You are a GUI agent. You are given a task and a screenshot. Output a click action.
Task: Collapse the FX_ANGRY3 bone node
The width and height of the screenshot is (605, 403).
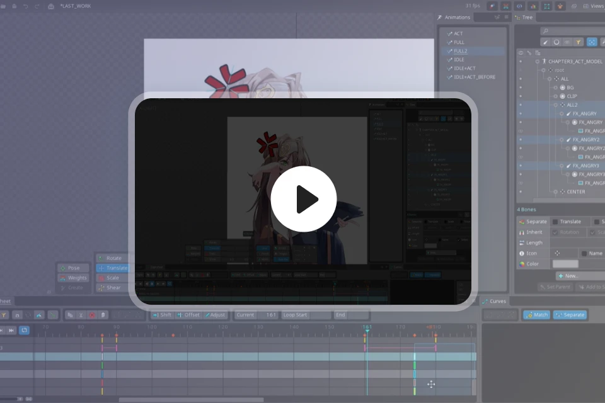pos(562,166)
